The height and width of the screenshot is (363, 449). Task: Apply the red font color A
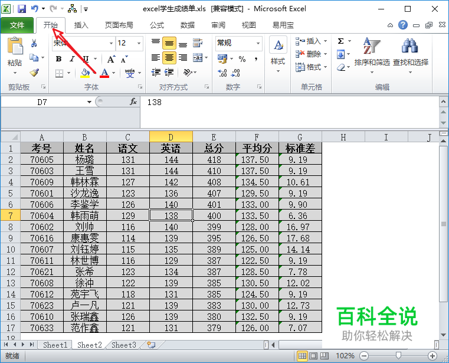point(104,73)
